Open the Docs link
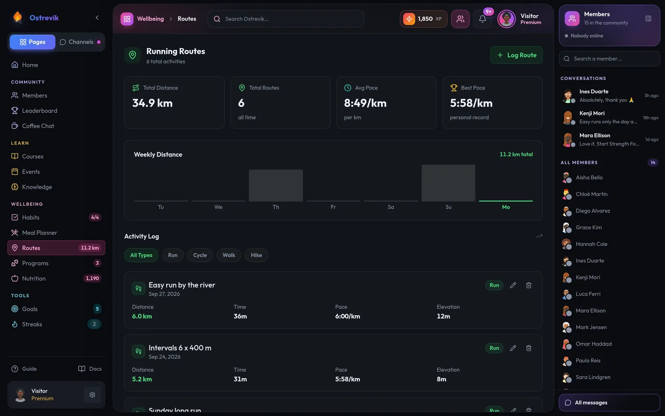Screen dimensions: 665x416 (90, 369)
